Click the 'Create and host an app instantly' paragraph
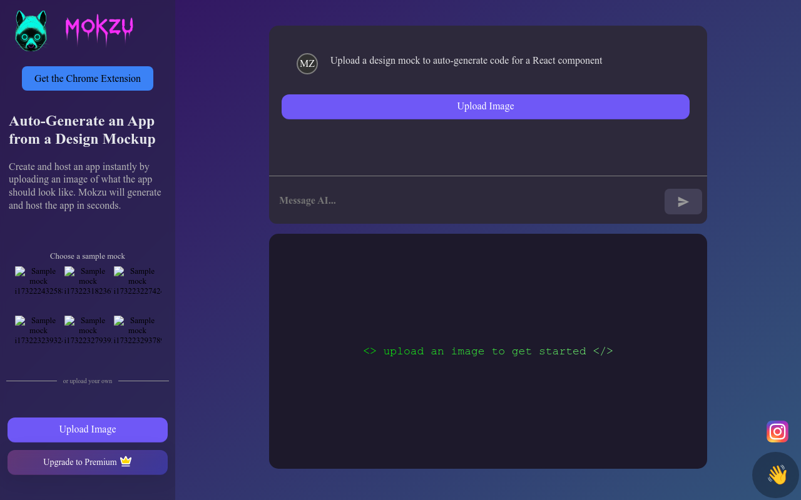Image resolution: width=801 pixels, height=500 pixels. click(85, 186)
